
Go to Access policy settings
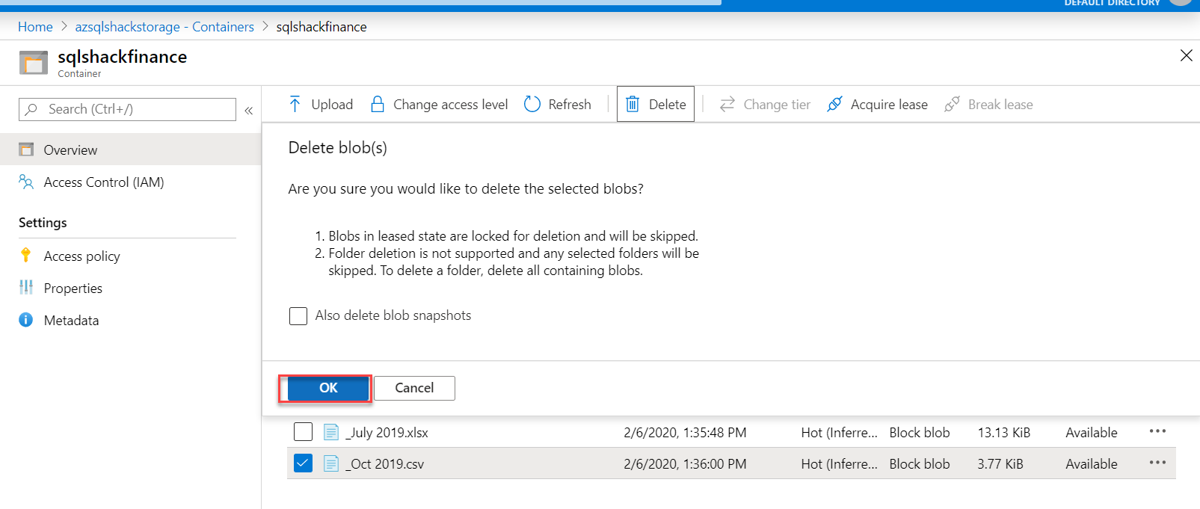pos(81,256)
